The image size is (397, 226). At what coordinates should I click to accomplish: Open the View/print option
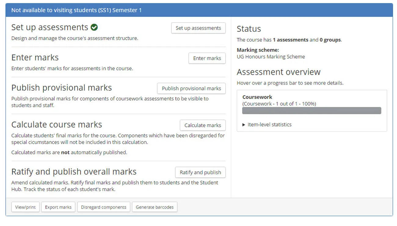[25, 207]
